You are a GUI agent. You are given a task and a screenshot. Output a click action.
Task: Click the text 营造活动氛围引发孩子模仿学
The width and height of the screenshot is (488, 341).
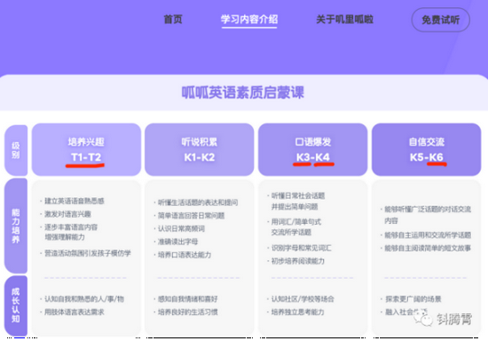[x=88, y=253]
